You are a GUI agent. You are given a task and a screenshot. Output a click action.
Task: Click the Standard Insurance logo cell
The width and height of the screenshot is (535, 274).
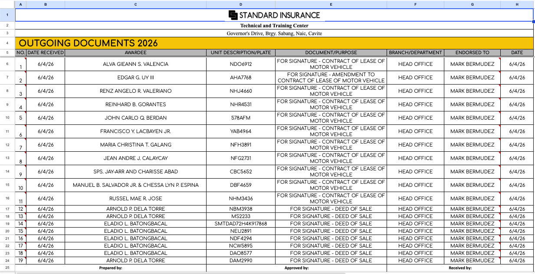[x=274, y=15]
